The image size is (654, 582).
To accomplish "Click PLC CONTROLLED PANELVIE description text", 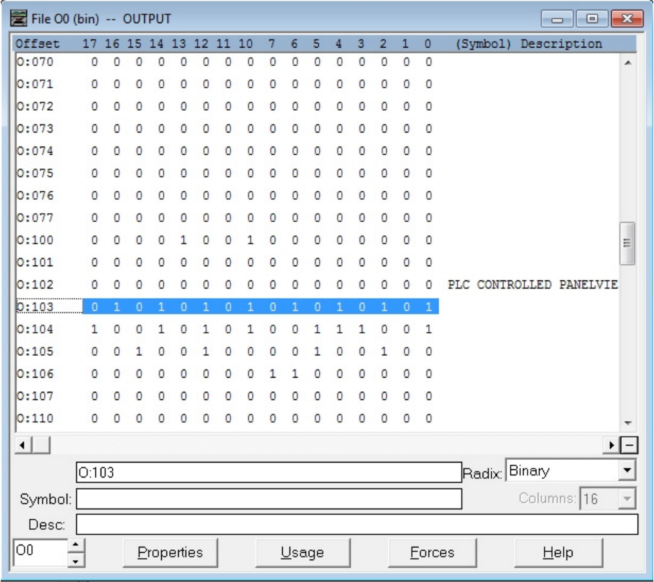I will pyautogui.click(x=532, y=285).
